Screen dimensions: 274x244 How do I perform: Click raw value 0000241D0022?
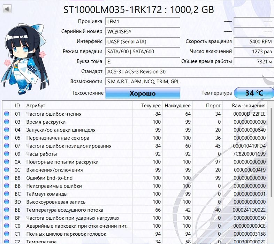point(249,210)
